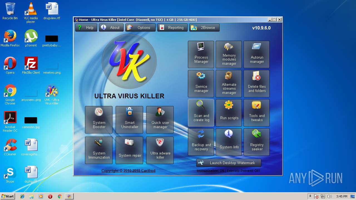Screen dimensions: 356x200
Task: Open Delete files and folders tool
Action: (257, 84)
